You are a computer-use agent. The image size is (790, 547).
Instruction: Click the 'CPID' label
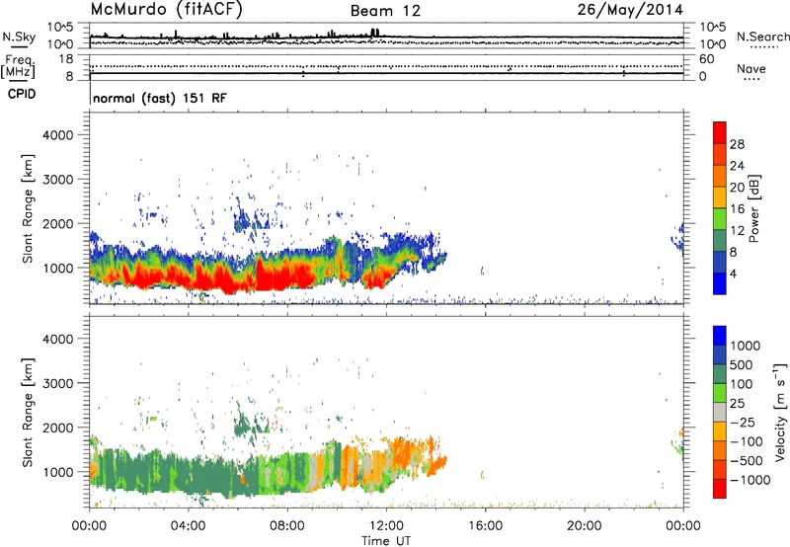[22, 94]
